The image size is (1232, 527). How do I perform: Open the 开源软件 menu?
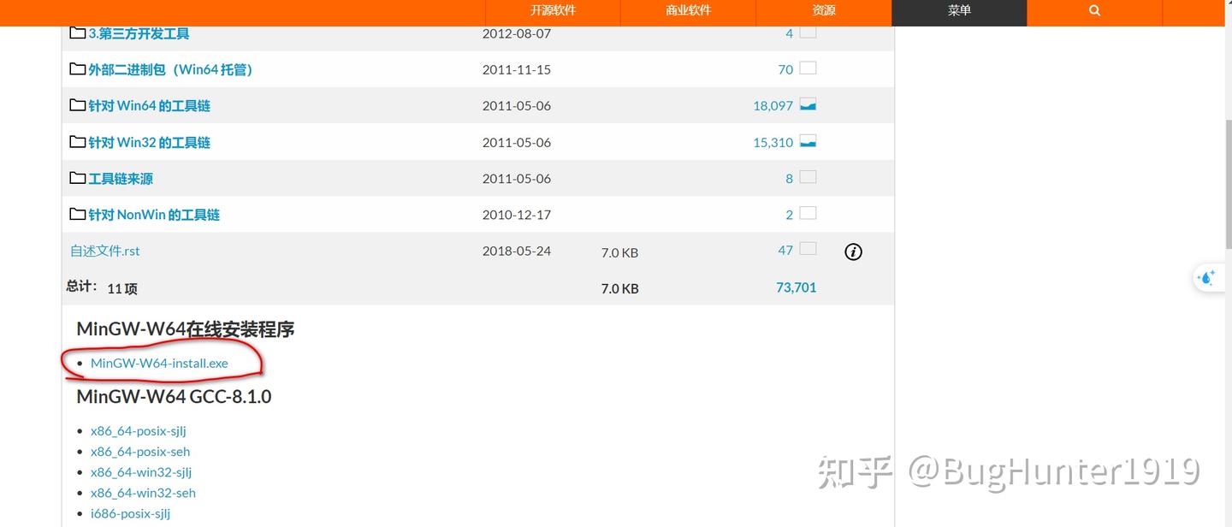[x=553, y=11]
